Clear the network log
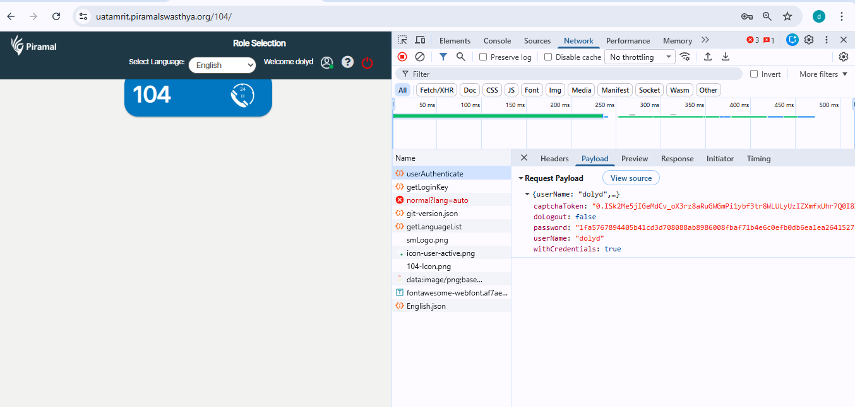Image resolution: width=855 pixels, height=407 pixels. pyautogui.click(x=420, y=57)
